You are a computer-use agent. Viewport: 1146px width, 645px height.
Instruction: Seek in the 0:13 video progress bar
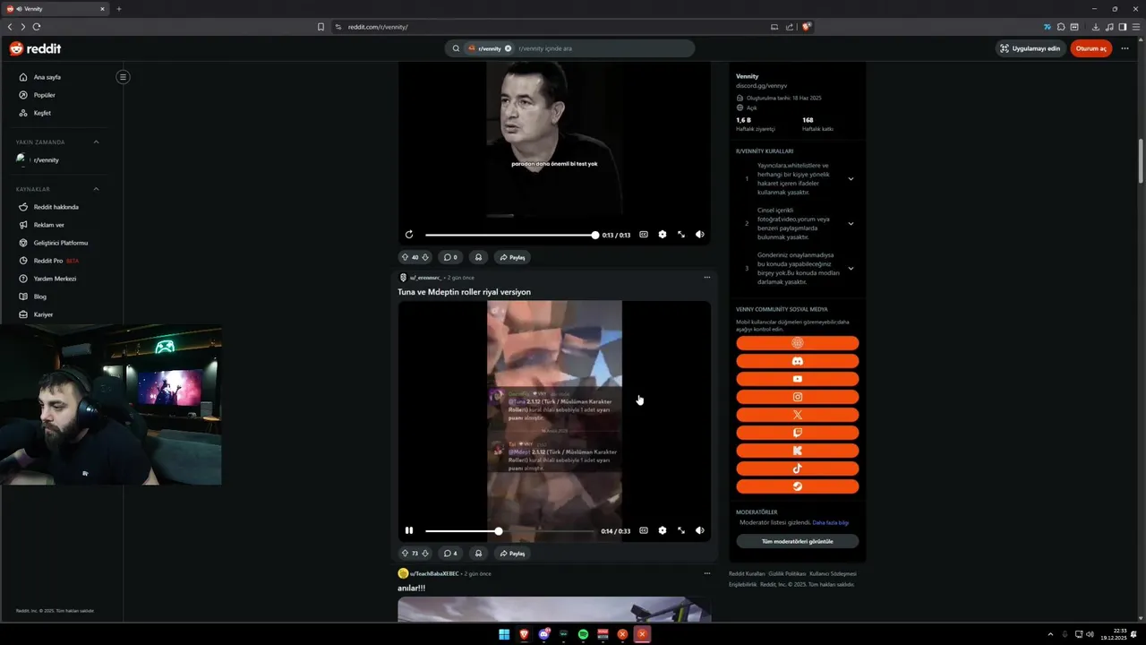pos(510,235)
